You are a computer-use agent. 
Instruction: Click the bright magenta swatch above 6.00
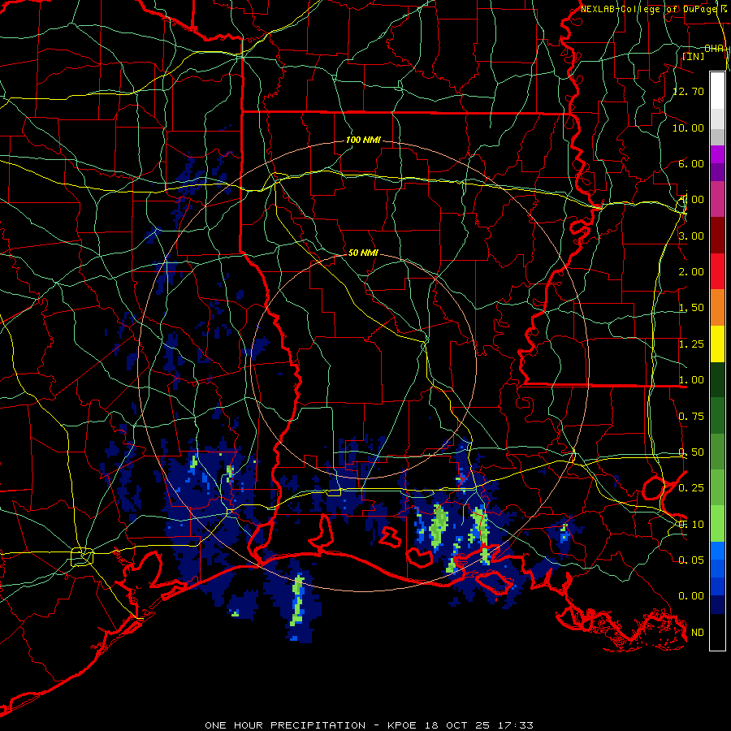tap(717, 154)
